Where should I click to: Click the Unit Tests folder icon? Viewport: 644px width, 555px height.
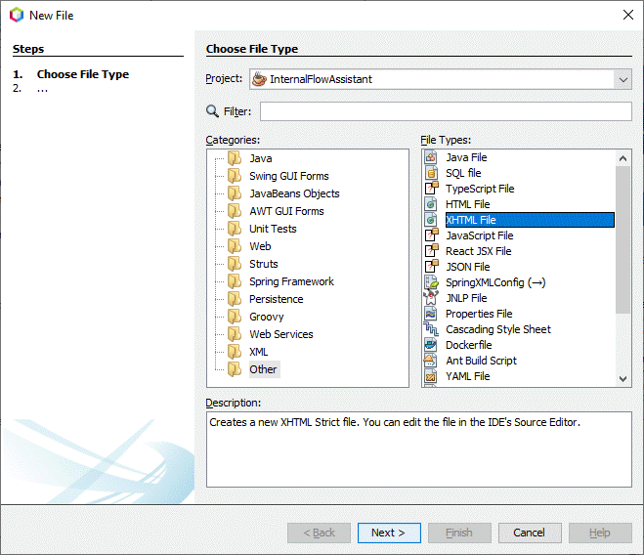235,229
